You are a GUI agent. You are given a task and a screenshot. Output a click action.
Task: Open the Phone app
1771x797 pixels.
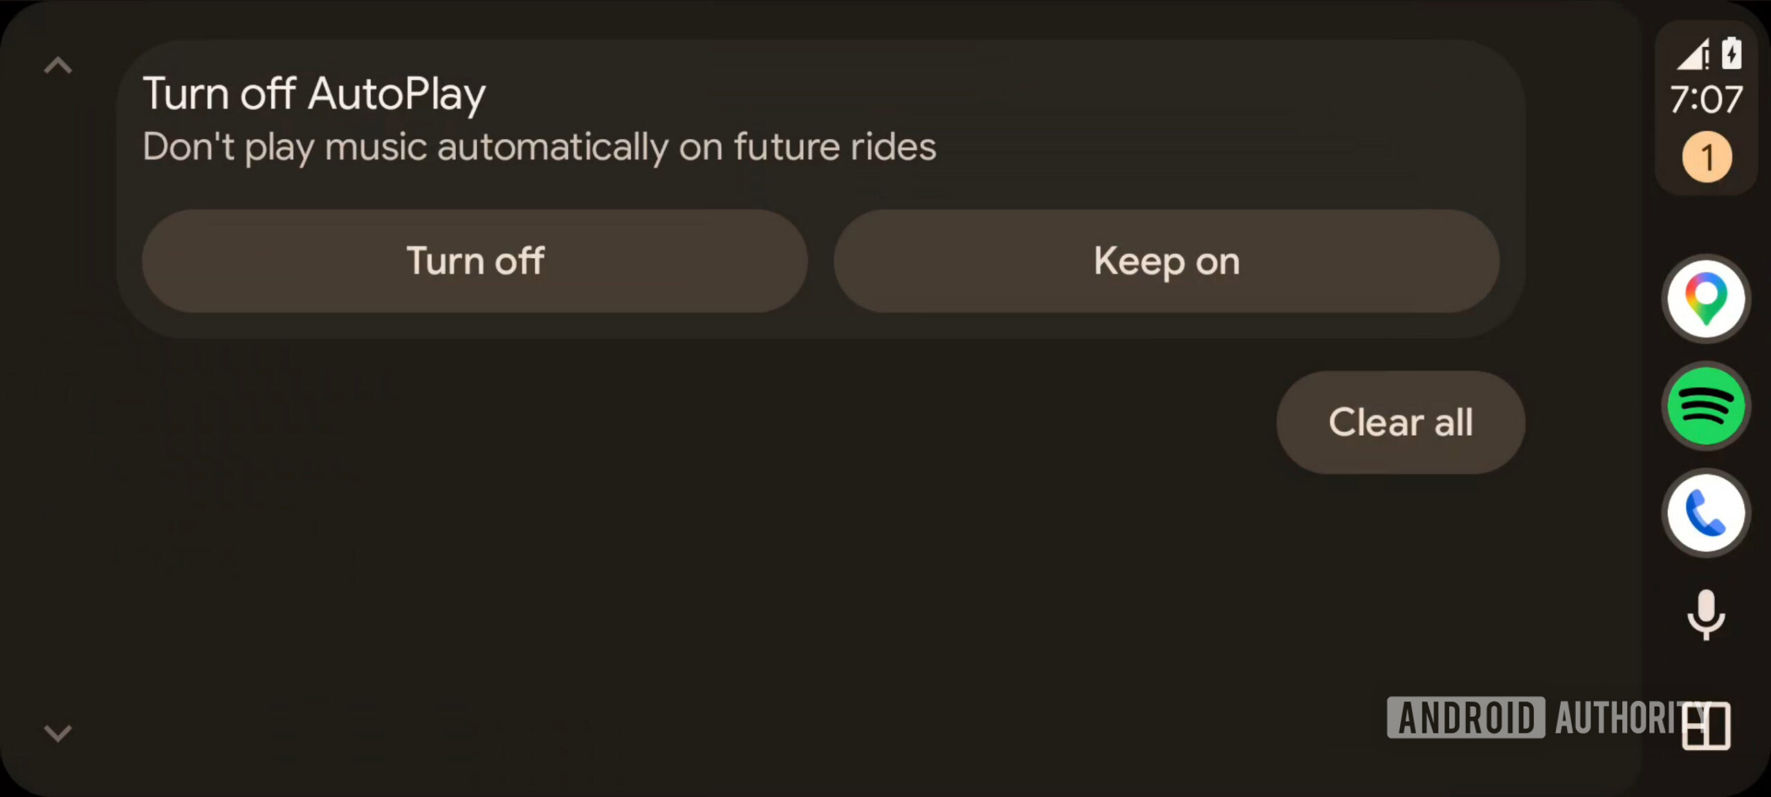coord(1705,512)
